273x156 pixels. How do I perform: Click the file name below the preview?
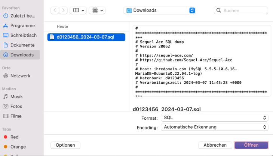pos(167,109)
